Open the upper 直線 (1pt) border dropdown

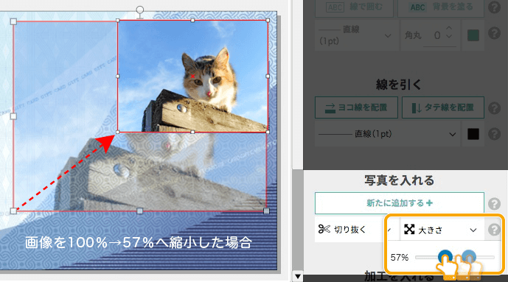(x=356, y=35)
